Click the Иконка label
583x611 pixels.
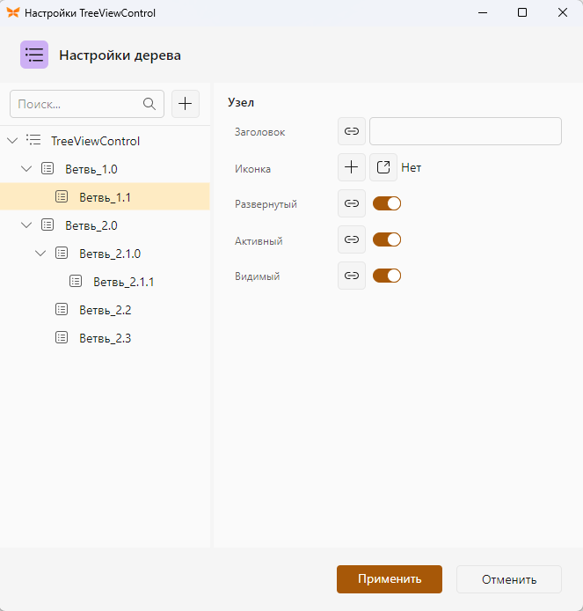pyautogui.click(x=252, y=169)
